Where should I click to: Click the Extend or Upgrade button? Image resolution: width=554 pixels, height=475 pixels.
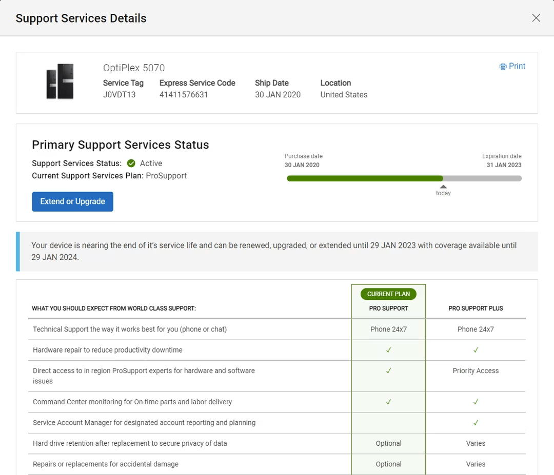[73, 201]
